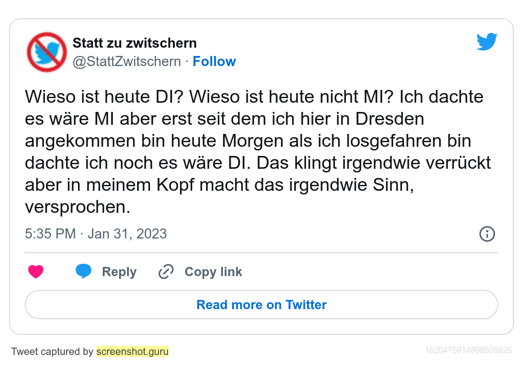Follow the @StattZwitschern account

tap(214, 61)
